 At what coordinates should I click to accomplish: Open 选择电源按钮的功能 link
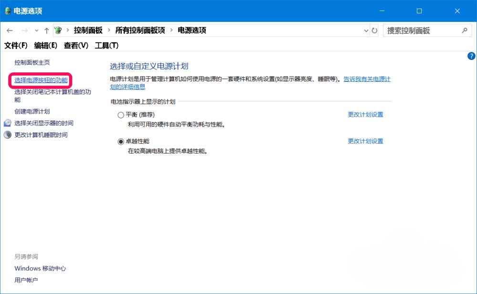click(41, 80)
